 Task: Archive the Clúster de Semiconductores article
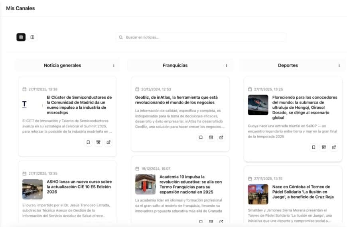(x=98, y=142)
